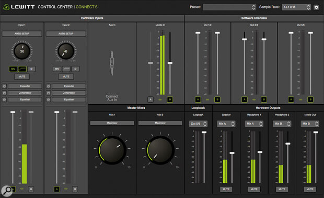Toggle Mix A for Mobile In
This screenshot has height=198, width=324.
coord(151,100)
